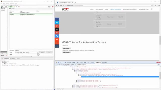This screenshot has width=161, height=90.
Task: Click the Highlight button in FirePath
Action: coord(67,65)
